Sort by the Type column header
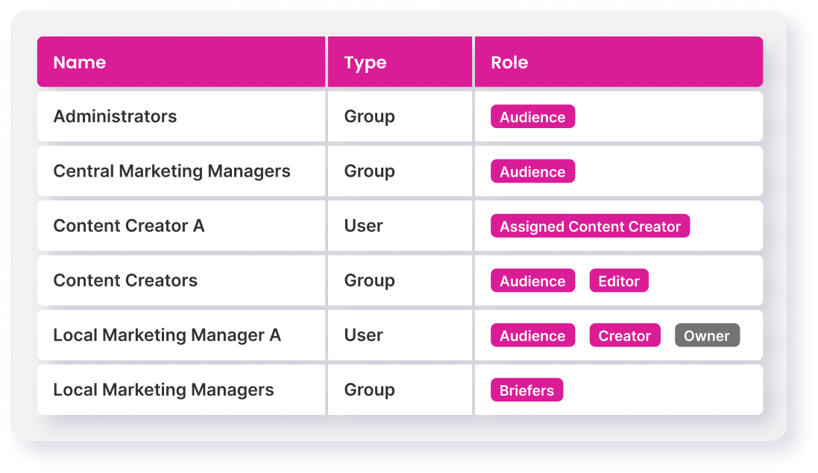The width and height of the screenshot is (818, 473). click(365, 63)
